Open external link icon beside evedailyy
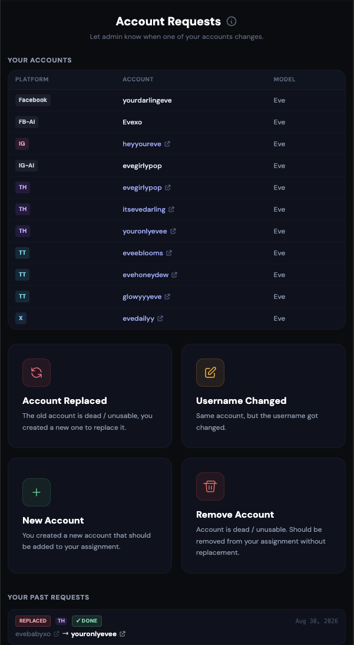 [x=160, y=318]
